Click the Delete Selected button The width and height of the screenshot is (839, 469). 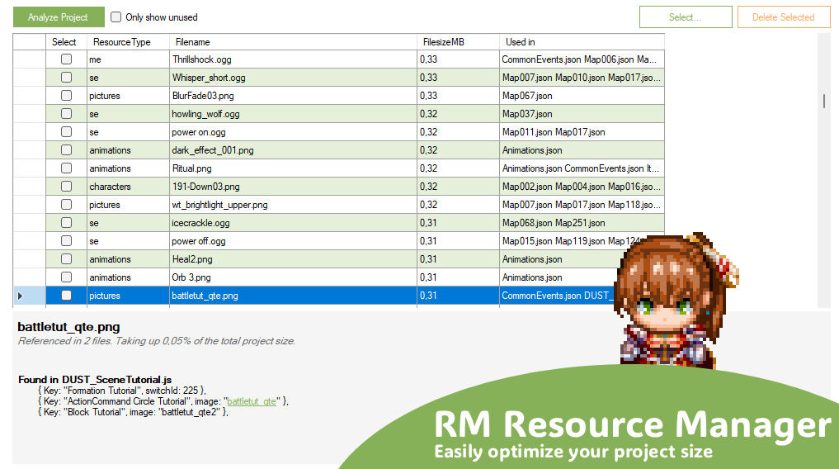[784, 17]
